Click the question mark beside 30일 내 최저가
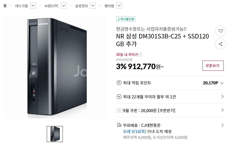The image size is (235, 145). coord(140,55)
